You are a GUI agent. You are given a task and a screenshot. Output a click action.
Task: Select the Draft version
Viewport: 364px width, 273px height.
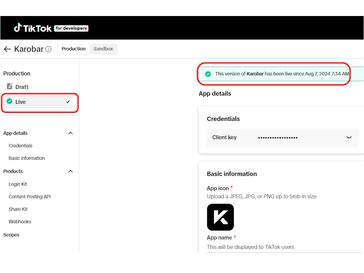pos(38,87)
